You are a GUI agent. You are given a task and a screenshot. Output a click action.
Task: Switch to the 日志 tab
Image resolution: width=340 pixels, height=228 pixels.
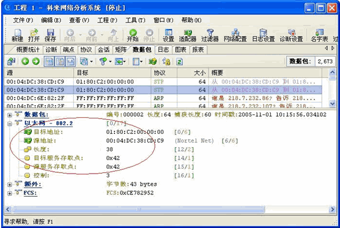[x=163, y=50]
